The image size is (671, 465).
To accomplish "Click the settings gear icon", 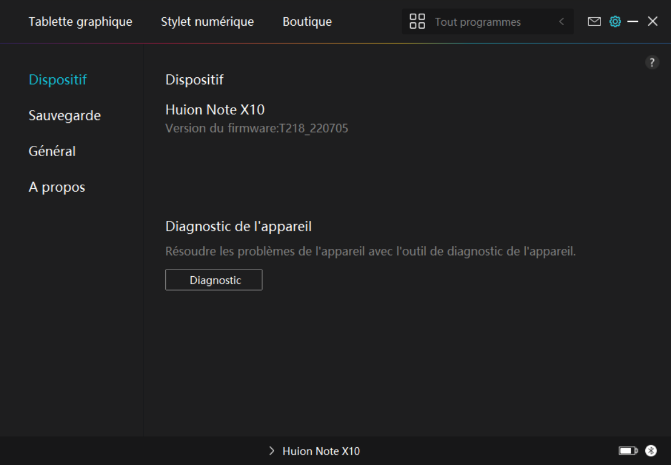I will (615, 22).
